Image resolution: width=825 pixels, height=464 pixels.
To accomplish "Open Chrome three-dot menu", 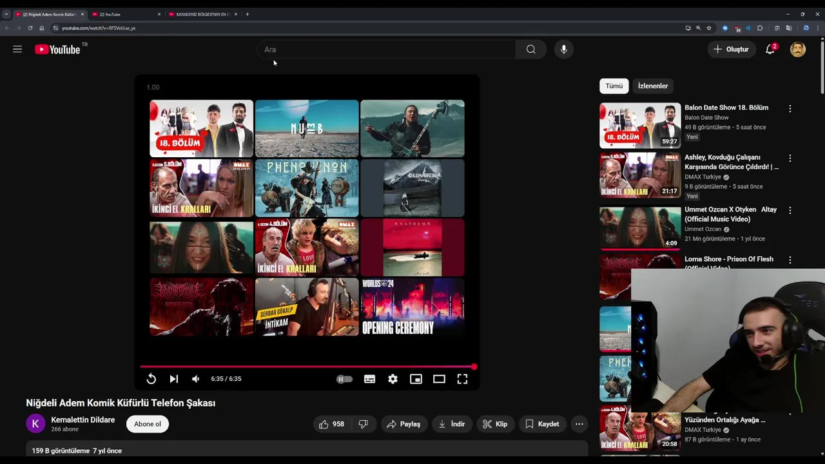I will (818, 28).
